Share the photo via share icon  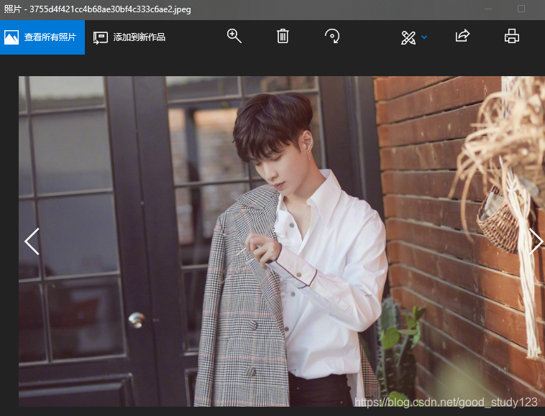462,36
